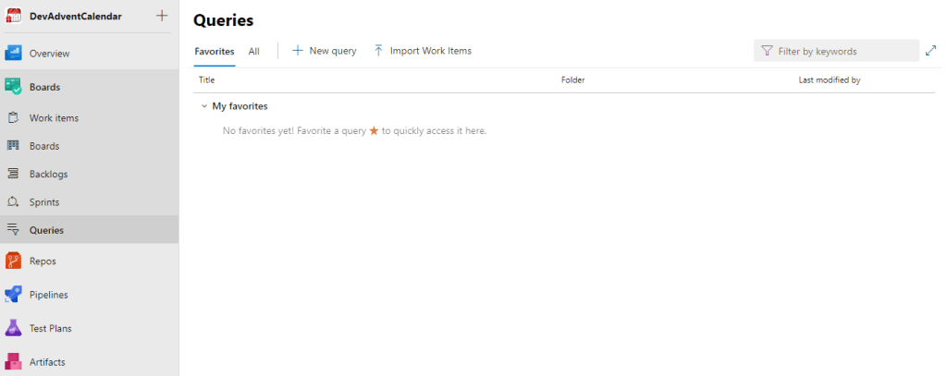Click the plus icon beside project name
947x376 pixels.
tap(162, 16)
